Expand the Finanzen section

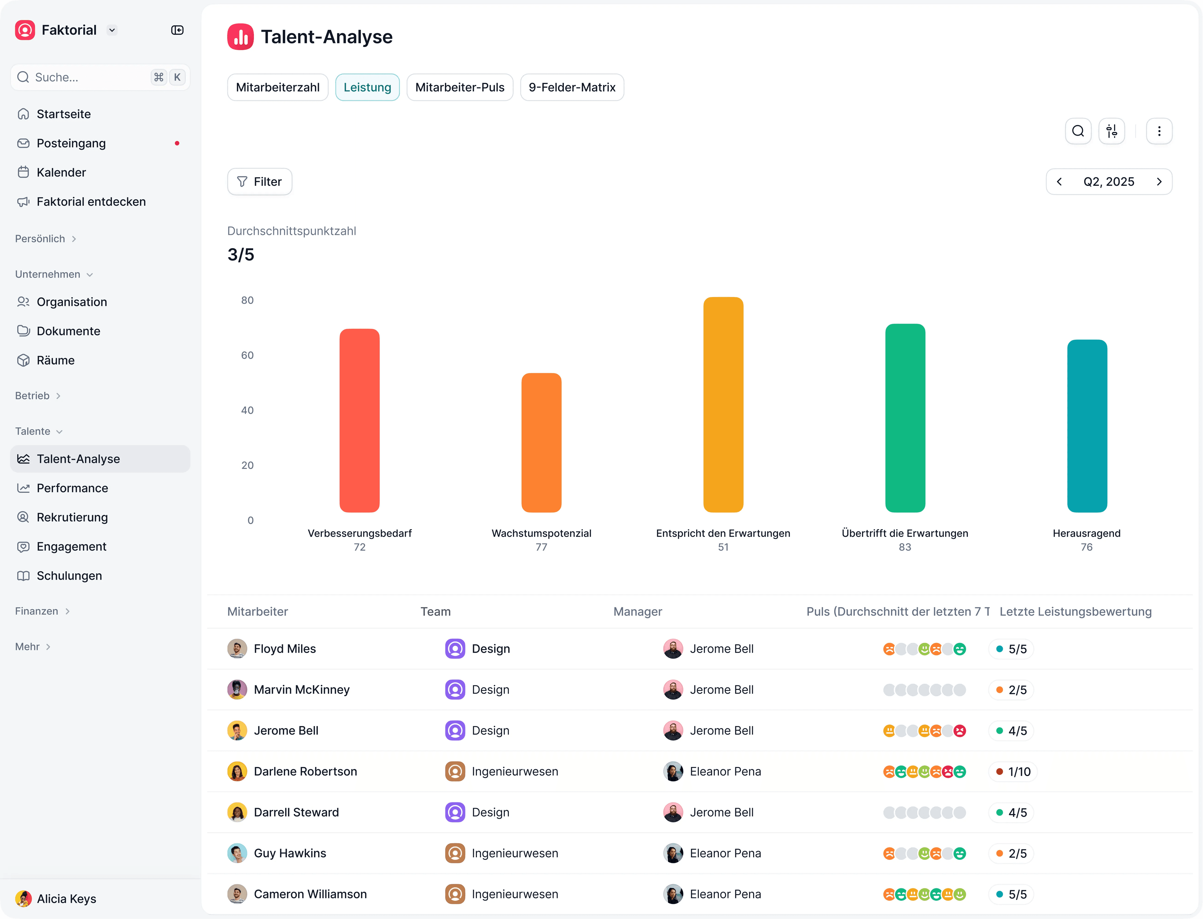tap(43, 611)
